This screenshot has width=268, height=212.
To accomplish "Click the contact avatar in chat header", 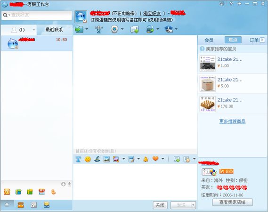I will coord(81,16).
